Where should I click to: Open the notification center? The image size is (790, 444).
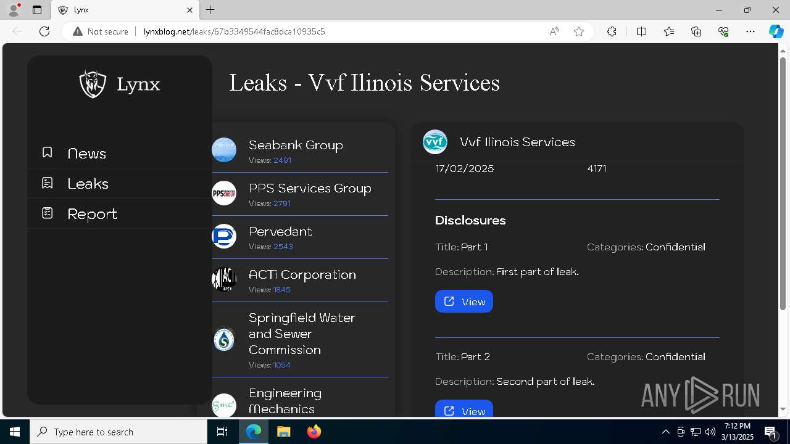click(x=771, y=432)
